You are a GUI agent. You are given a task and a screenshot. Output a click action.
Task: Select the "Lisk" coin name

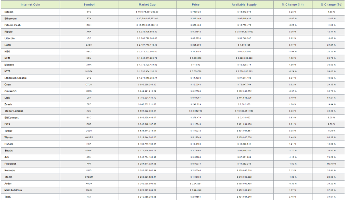coord(7,98)
